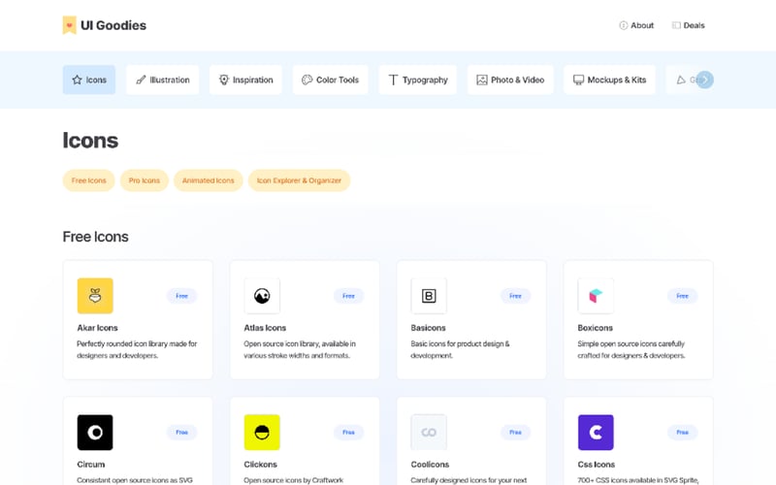Click the Boxicons colorful cube logo
The width and height of the screenshot is (776, 485).
[x=596, y=296]
